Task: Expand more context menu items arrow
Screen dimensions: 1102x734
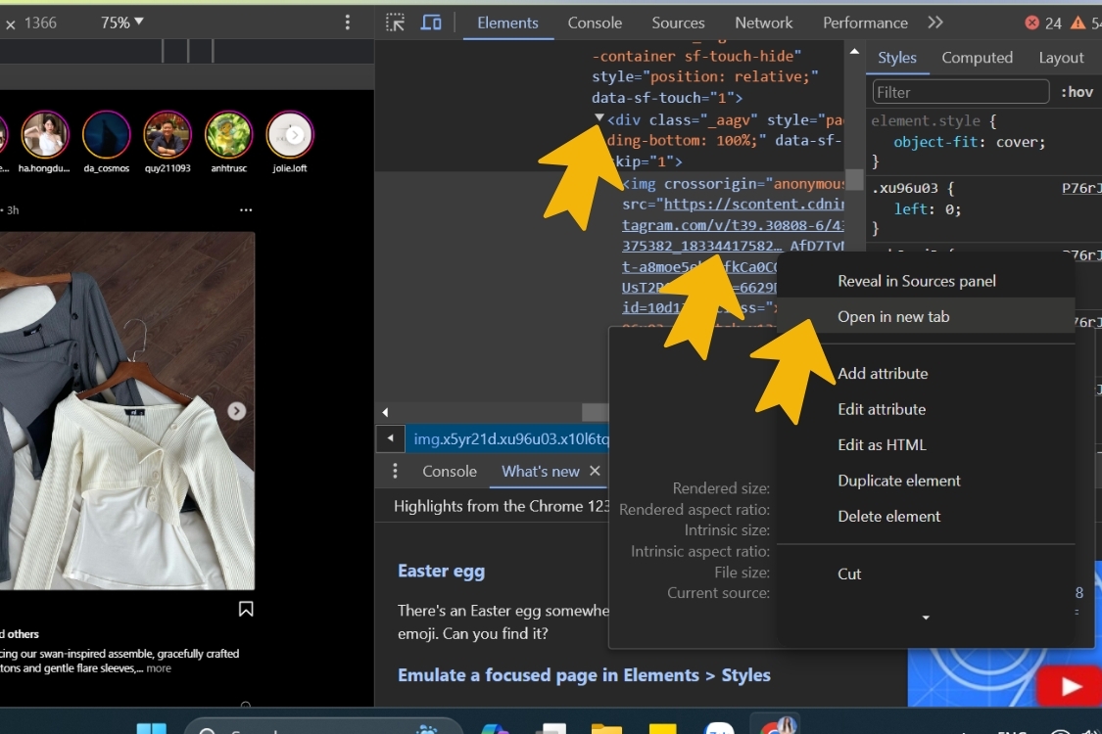Action: pos(926,618)
